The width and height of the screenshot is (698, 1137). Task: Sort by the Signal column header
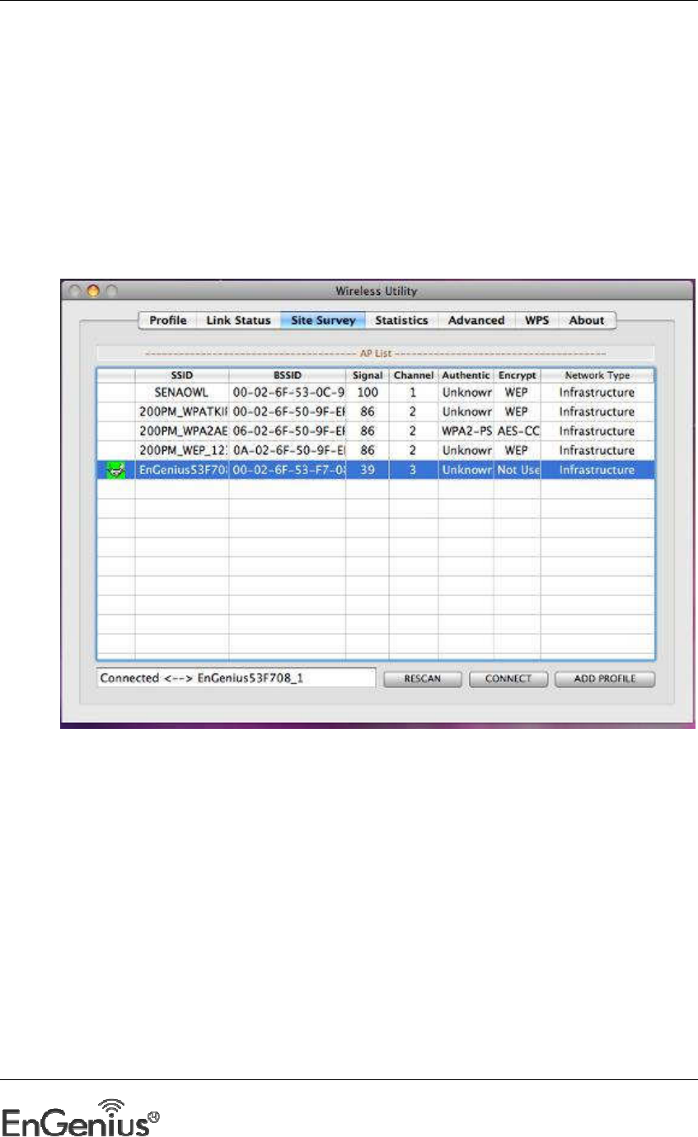pyautogui.click(x=368, y=376)
